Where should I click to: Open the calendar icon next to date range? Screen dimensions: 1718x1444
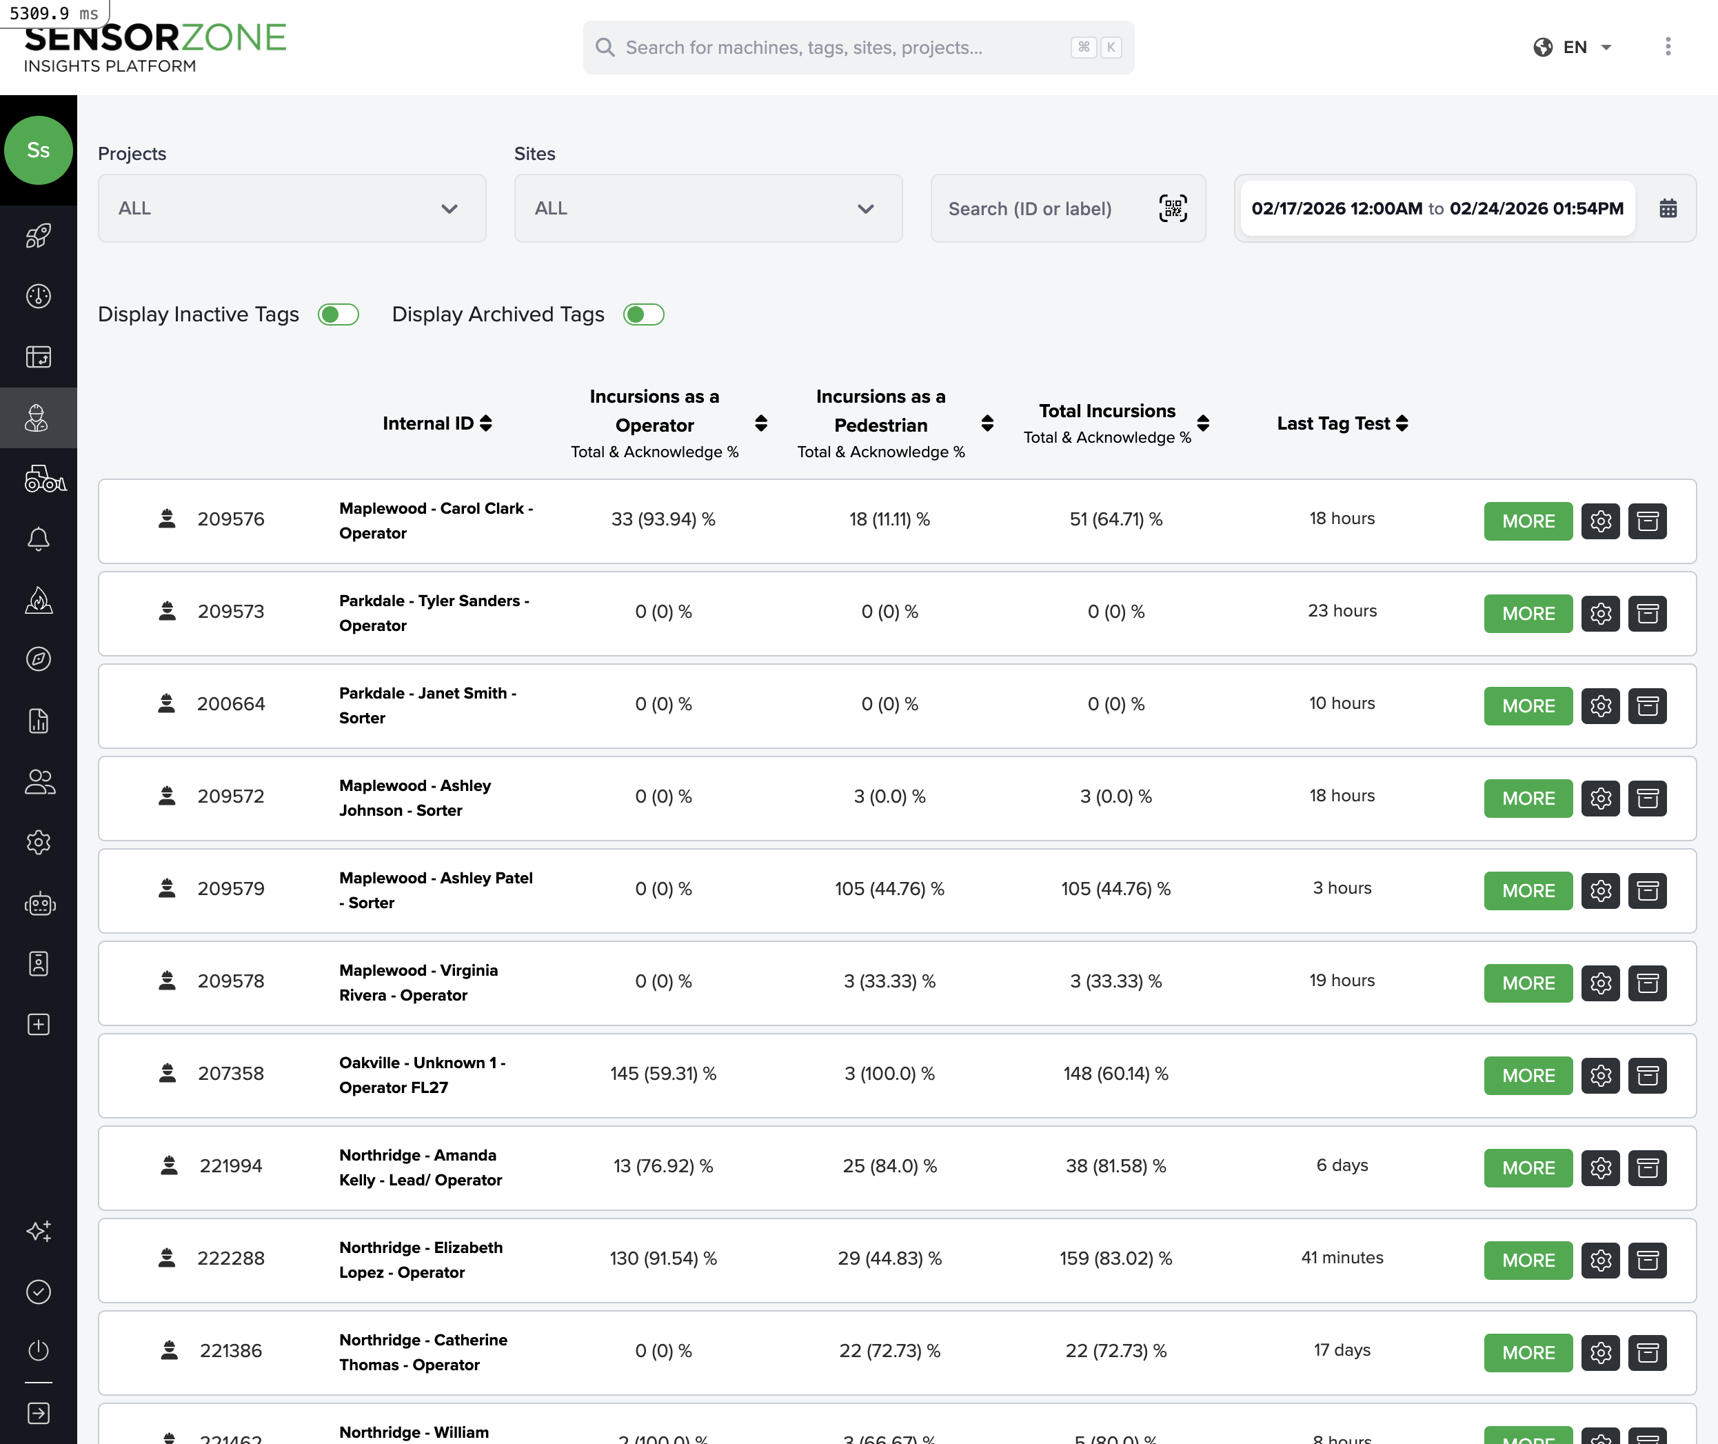[x=1668, y=209]
